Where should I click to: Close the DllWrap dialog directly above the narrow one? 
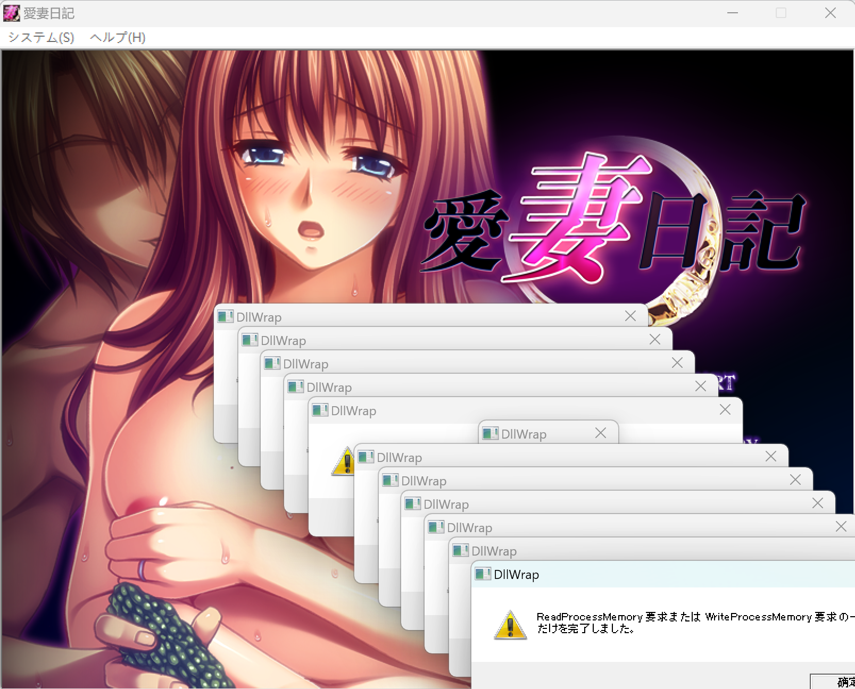(x=725, y=410)
